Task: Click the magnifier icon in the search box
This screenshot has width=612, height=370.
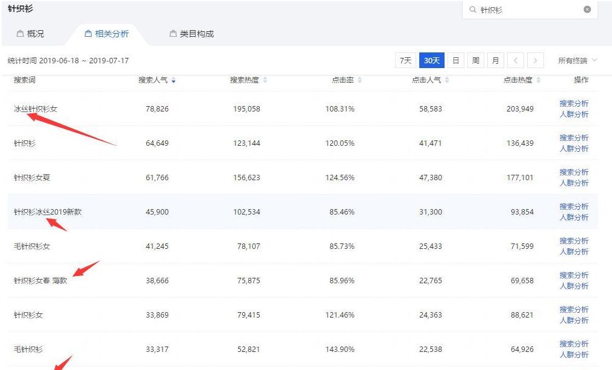Action: [473, 10]
